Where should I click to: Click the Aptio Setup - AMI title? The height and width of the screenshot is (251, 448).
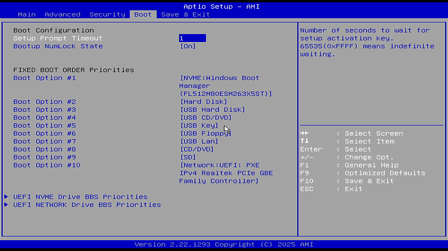click(x=221, y=7)
